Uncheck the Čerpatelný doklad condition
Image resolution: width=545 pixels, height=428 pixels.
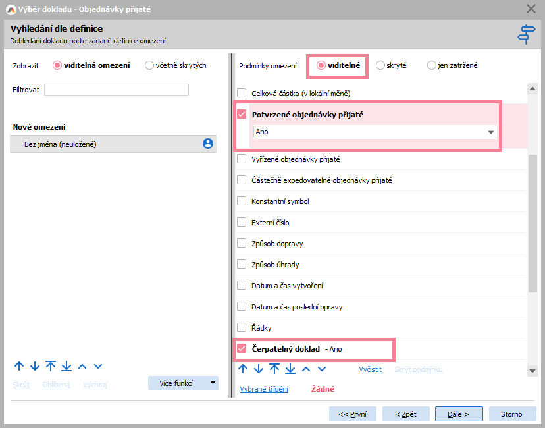[x=242, y=348]
